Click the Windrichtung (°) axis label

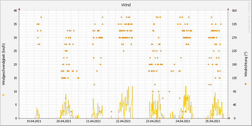coord(245,64)
